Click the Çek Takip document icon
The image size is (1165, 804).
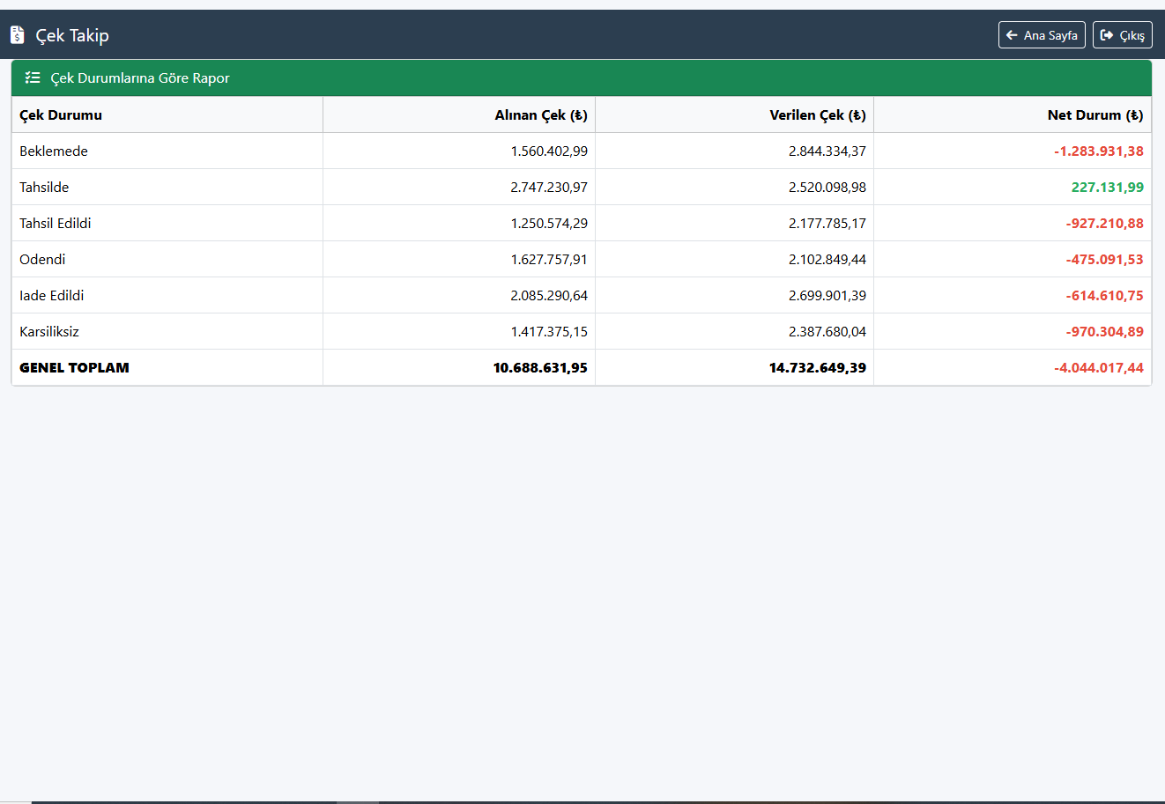pos(17,35)
